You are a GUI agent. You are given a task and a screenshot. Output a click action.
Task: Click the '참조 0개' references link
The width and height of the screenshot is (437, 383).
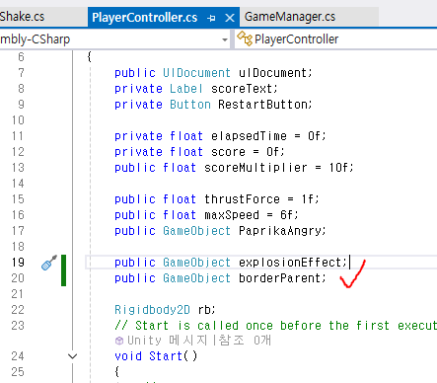click(x=245, y=340)
